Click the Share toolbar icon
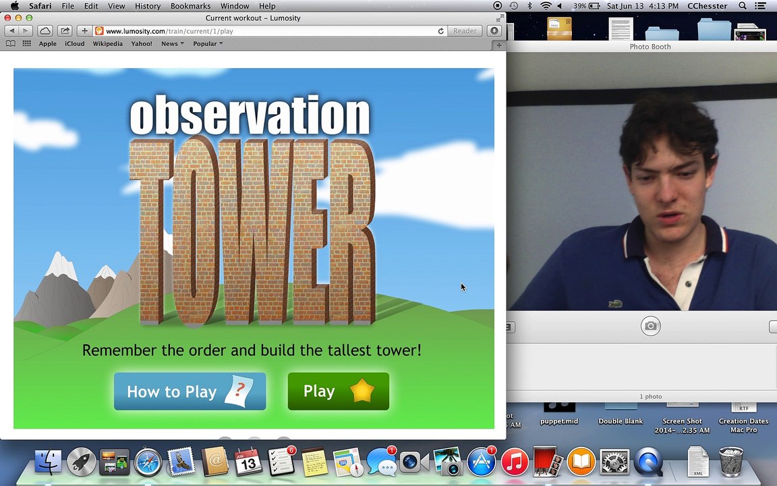The width and height of the screenshot is (777, 486). (65, 31)
